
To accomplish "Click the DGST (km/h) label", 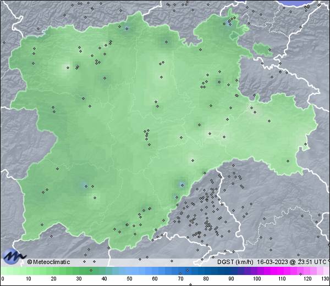I will pos(235,262).
